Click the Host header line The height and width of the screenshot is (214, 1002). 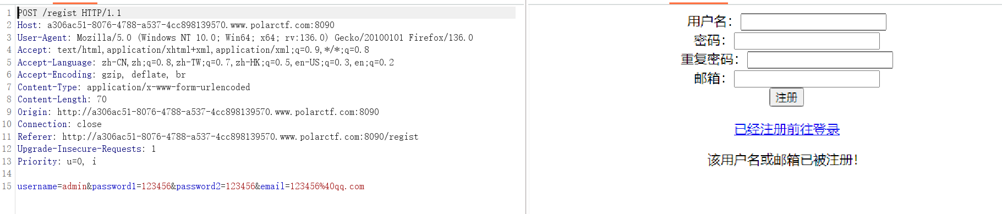click(x=176, y=25)
